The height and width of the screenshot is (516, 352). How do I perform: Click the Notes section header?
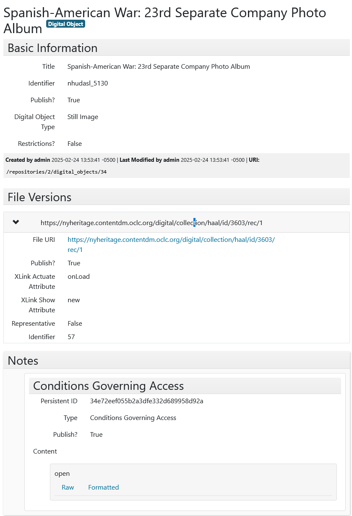[x=23, y=360]
